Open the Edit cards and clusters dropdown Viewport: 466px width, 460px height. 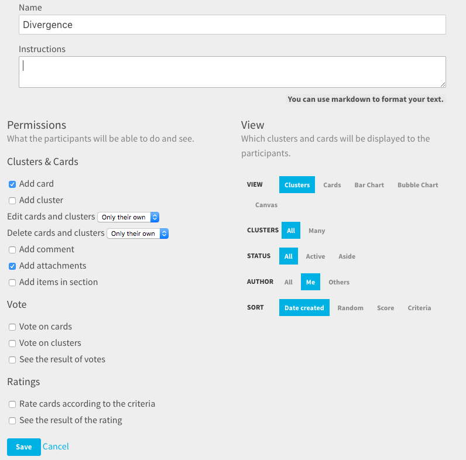[x=128, y=217]
